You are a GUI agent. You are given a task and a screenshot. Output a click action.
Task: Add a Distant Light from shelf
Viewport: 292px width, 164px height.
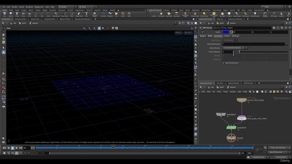pyautogui.click(x=204, y=14)
